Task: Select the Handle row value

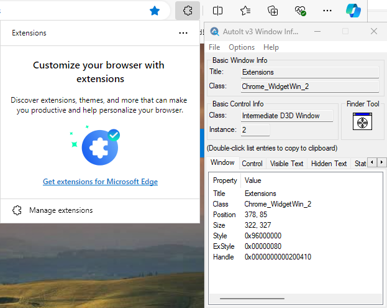Action: 278,257
